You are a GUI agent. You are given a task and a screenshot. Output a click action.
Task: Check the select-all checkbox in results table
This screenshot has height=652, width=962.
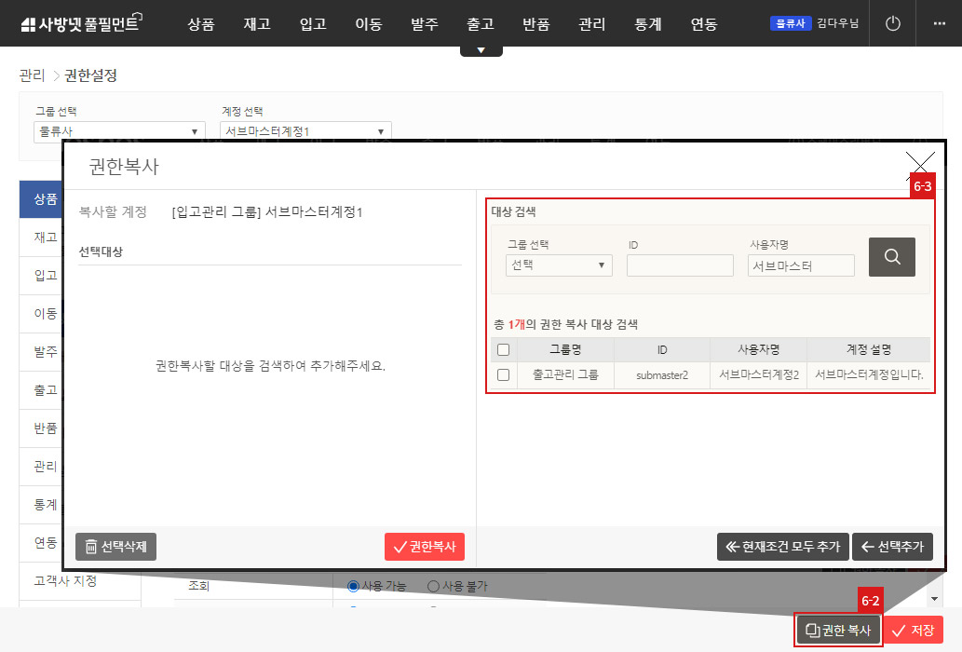506,349
